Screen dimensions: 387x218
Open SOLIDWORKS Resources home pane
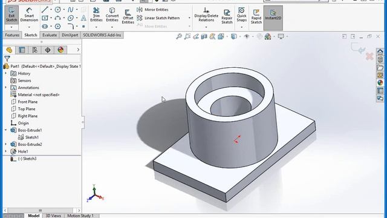380,52
